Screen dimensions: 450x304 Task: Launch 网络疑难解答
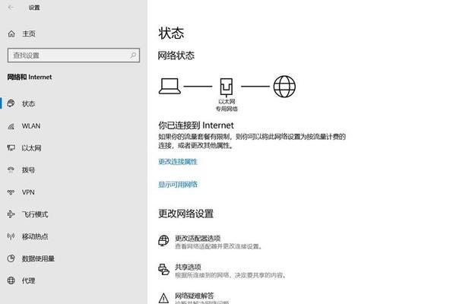[195, 296]
